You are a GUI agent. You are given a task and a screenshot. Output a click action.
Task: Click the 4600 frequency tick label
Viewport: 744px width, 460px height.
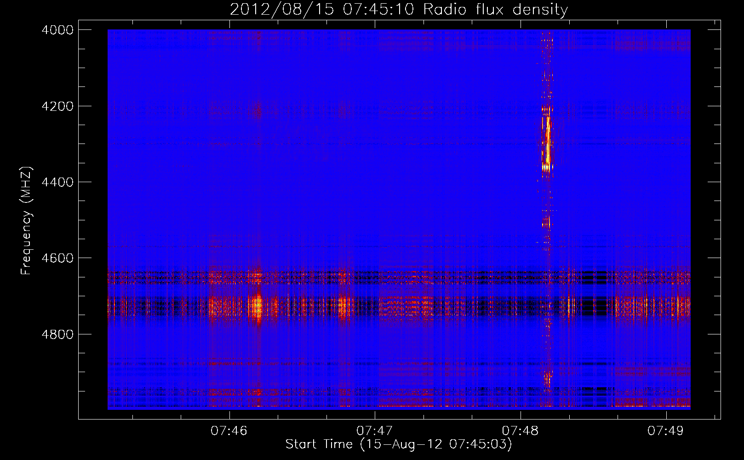[57, 258]
